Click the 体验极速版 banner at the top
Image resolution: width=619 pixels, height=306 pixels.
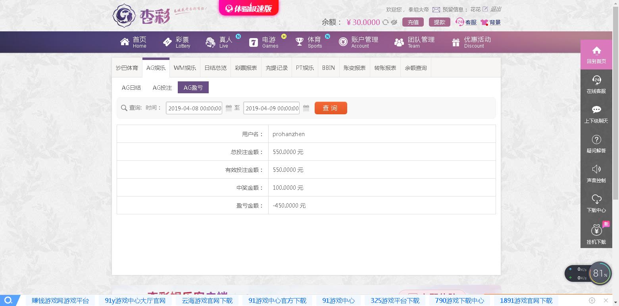click(x=248, y=8)
